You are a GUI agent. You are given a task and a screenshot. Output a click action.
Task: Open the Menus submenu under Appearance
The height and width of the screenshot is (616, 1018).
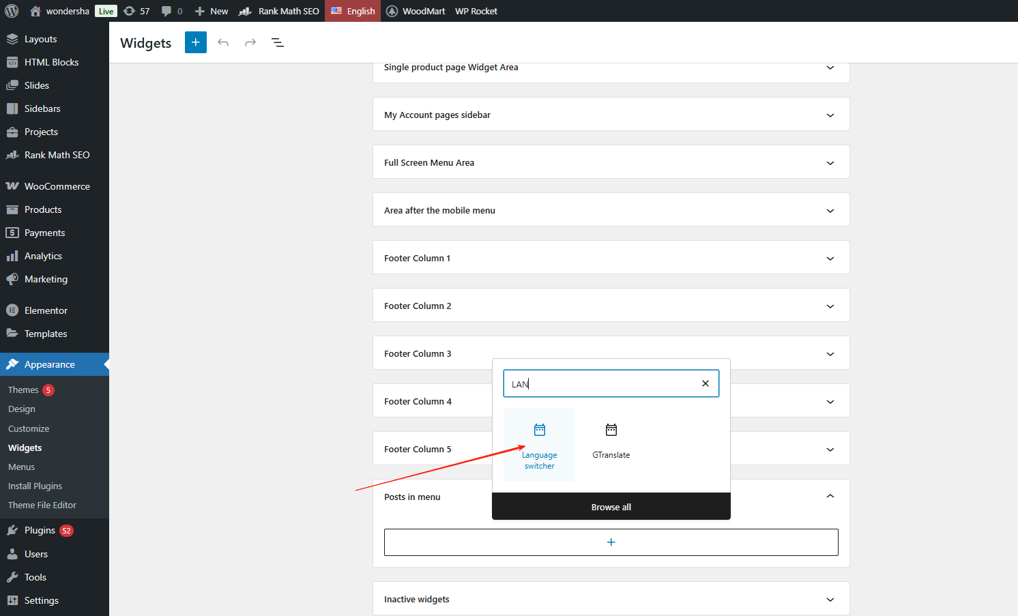click(x=21, y=467)
